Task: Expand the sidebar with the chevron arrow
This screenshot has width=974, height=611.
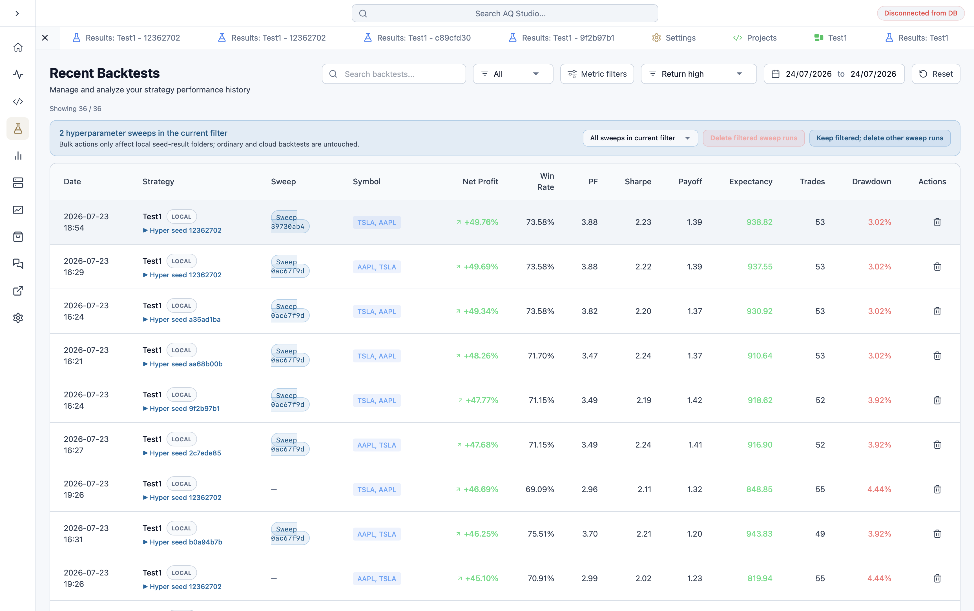Action: coord(17,13)
